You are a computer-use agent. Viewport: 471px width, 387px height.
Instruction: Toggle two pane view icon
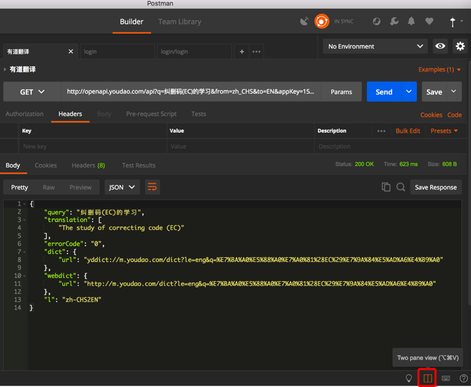click(427, 378)
